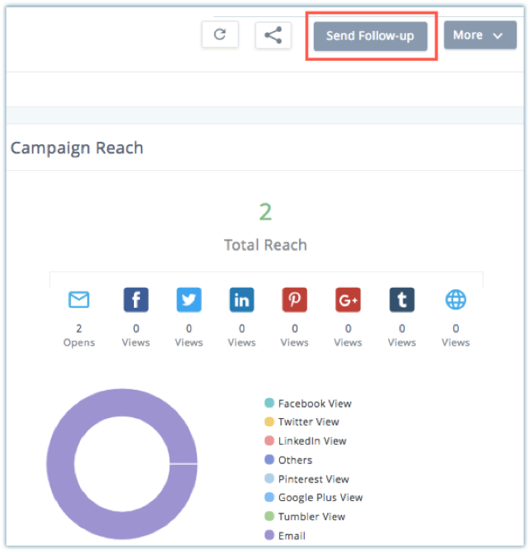Click the Facebook views icon
Image resolution: width=530 pixels, height=552 pixels.
pos(135,300)
